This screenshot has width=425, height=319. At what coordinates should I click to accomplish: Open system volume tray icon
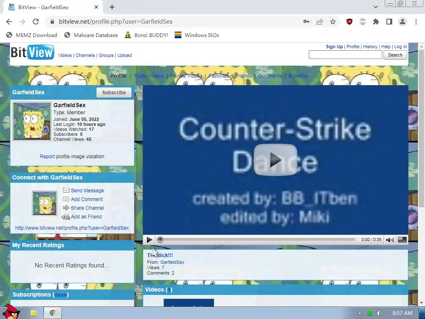point(379,313)
